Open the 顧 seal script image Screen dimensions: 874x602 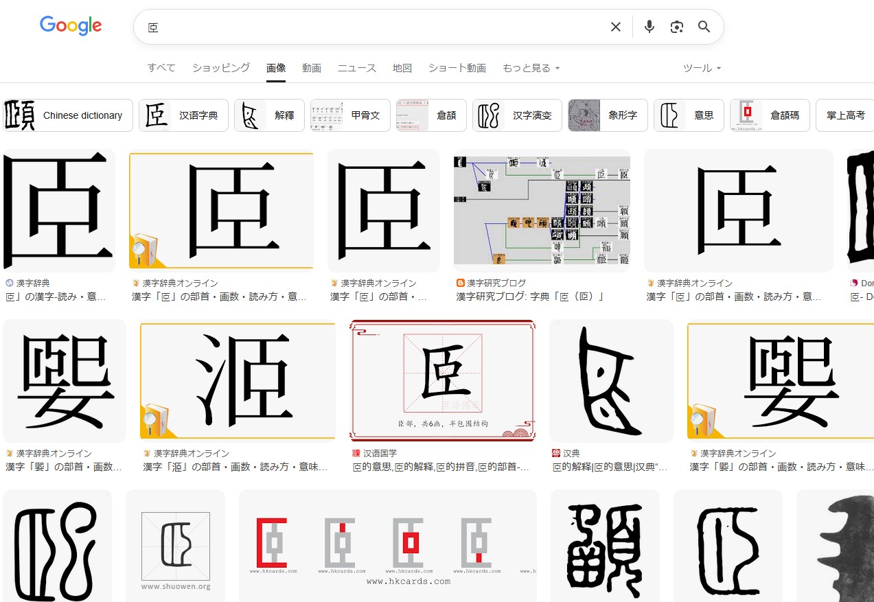point(605,546)
